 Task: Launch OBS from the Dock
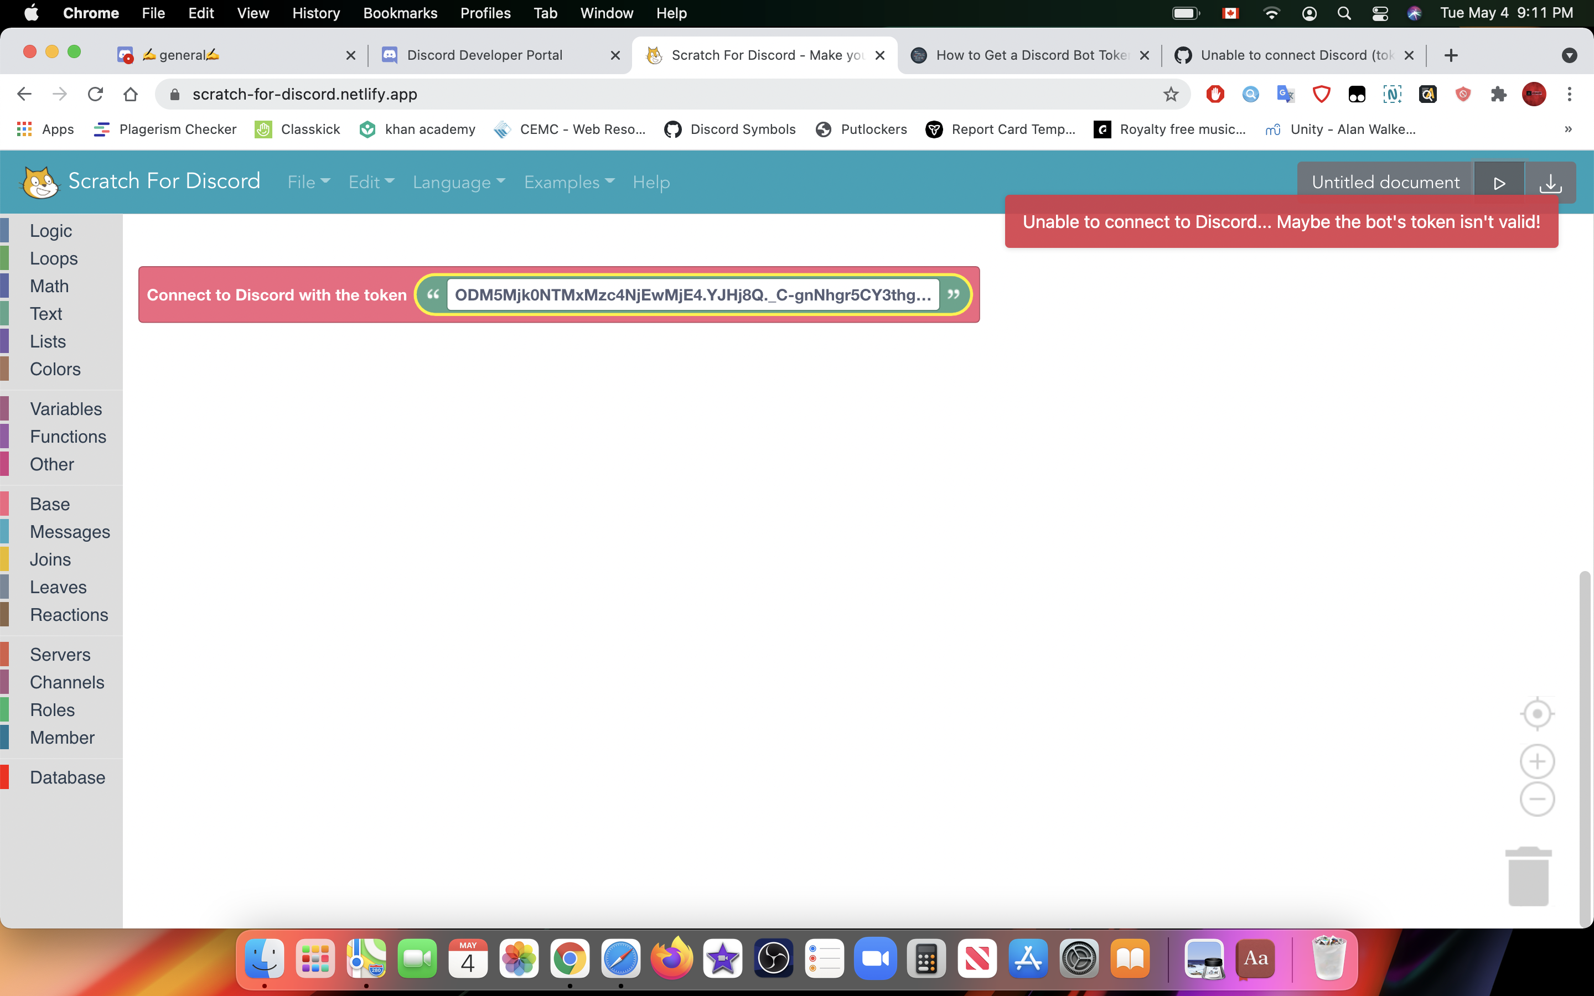click(773, 958)
